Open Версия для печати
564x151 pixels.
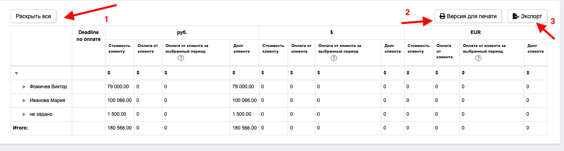468,16
